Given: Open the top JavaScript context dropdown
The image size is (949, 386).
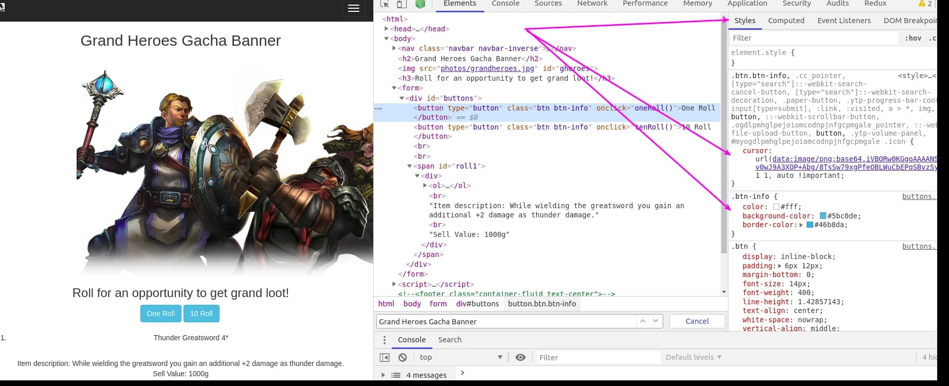Looking at the screenshot, I should click(461, 357).
